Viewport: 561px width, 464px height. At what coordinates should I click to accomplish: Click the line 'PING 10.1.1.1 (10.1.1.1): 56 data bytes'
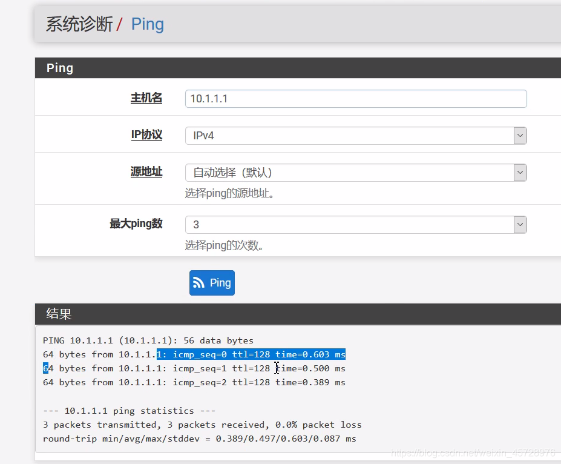coord(148,340)
